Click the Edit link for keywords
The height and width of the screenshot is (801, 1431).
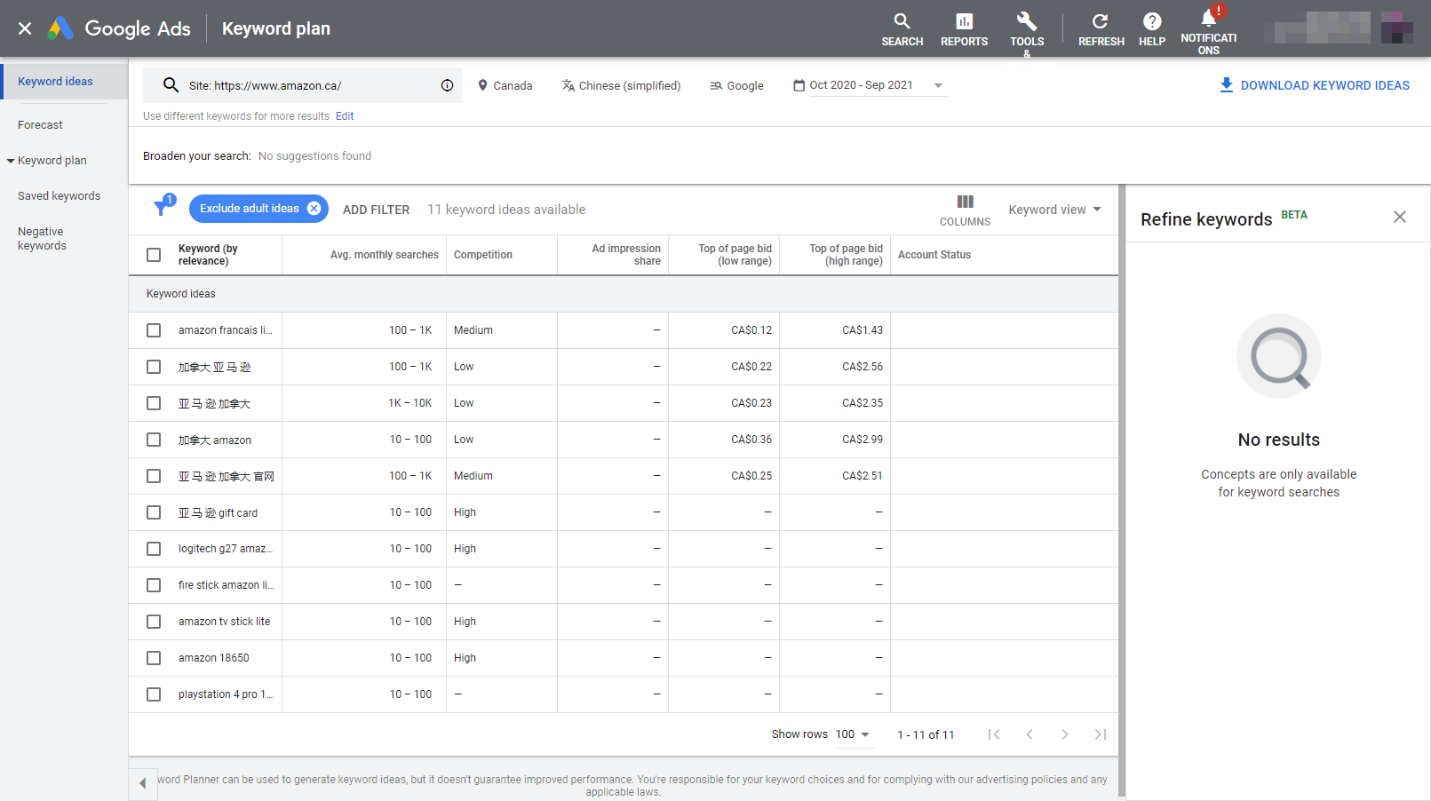pyautogui.click(x=345, y=116)
